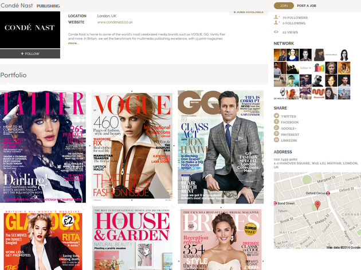Go to Condé Nast header title

pyautogui.click(x=17, y=5)
